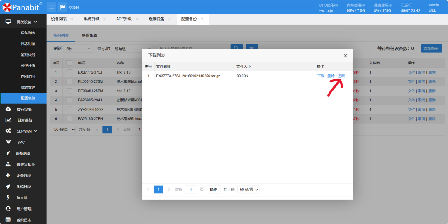The image size is (448, 224).
Task: Click the menu collapse hamburger icon
Action: click(51, 7)
